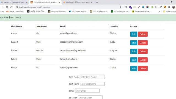Viewport: 176px width, 99px height.
Task: Edit the Fahim Khan record
Action: coord(134,60)
